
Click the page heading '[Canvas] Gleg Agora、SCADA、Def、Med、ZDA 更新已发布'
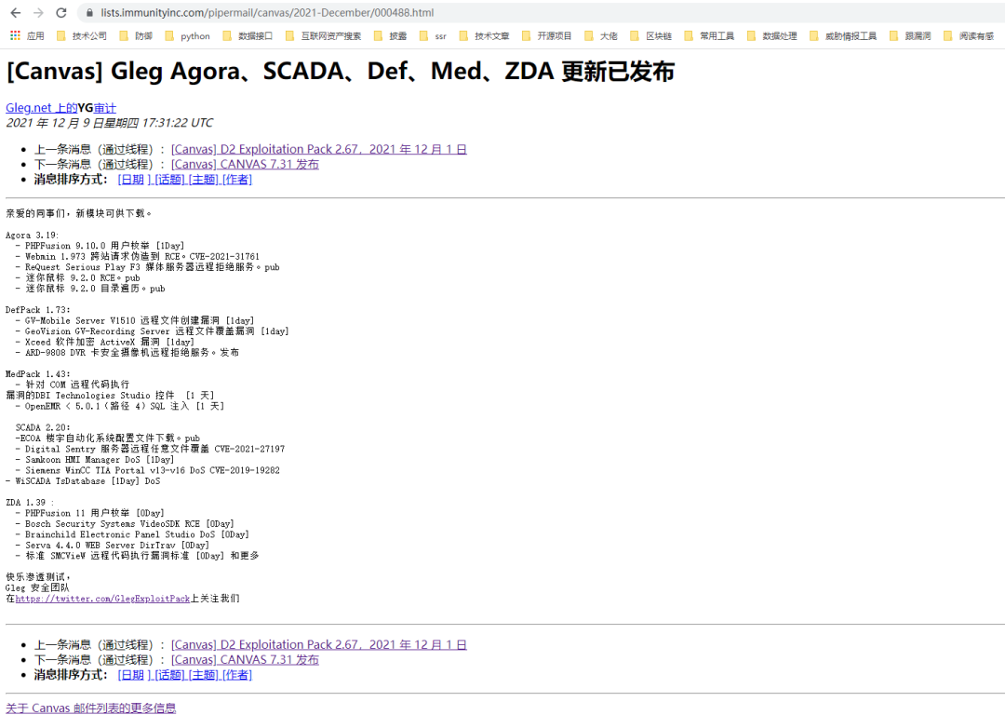coord(341,71)
